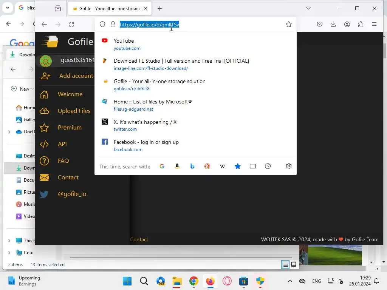Screen dimensions: 387x290
Task: Open the Firefox hamburger application menu
Action: pos(374,24)
